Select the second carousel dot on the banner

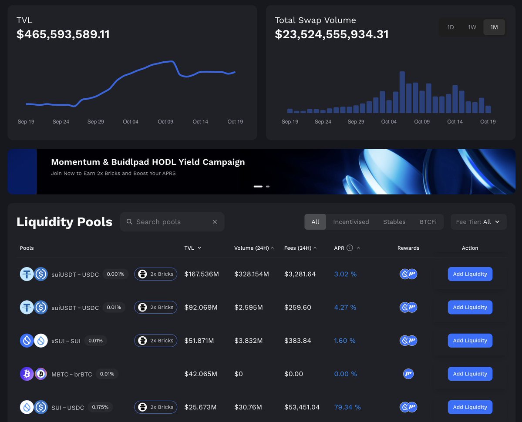click(x=267, y=186)
